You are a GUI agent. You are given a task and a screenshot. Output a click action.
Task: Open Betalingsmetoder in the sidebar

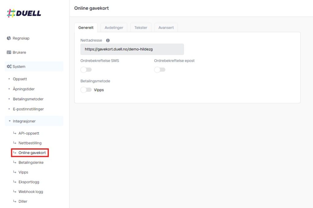point(28,99)
